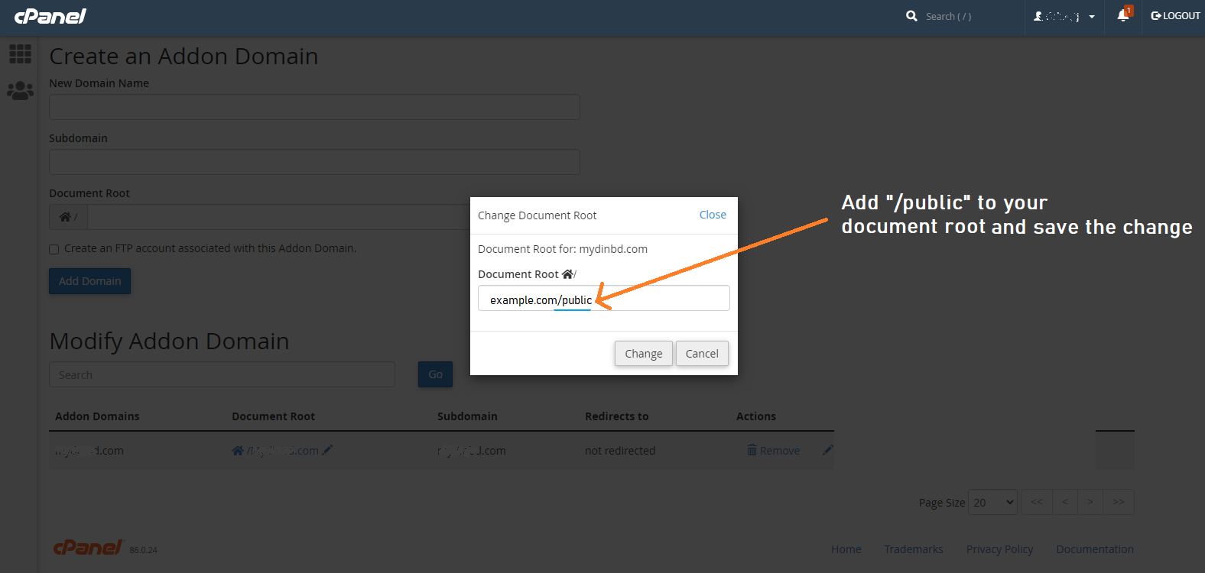Open the apps grid sidebar icon
This screenshot has width=1205, height=573.
pos(20,53)
